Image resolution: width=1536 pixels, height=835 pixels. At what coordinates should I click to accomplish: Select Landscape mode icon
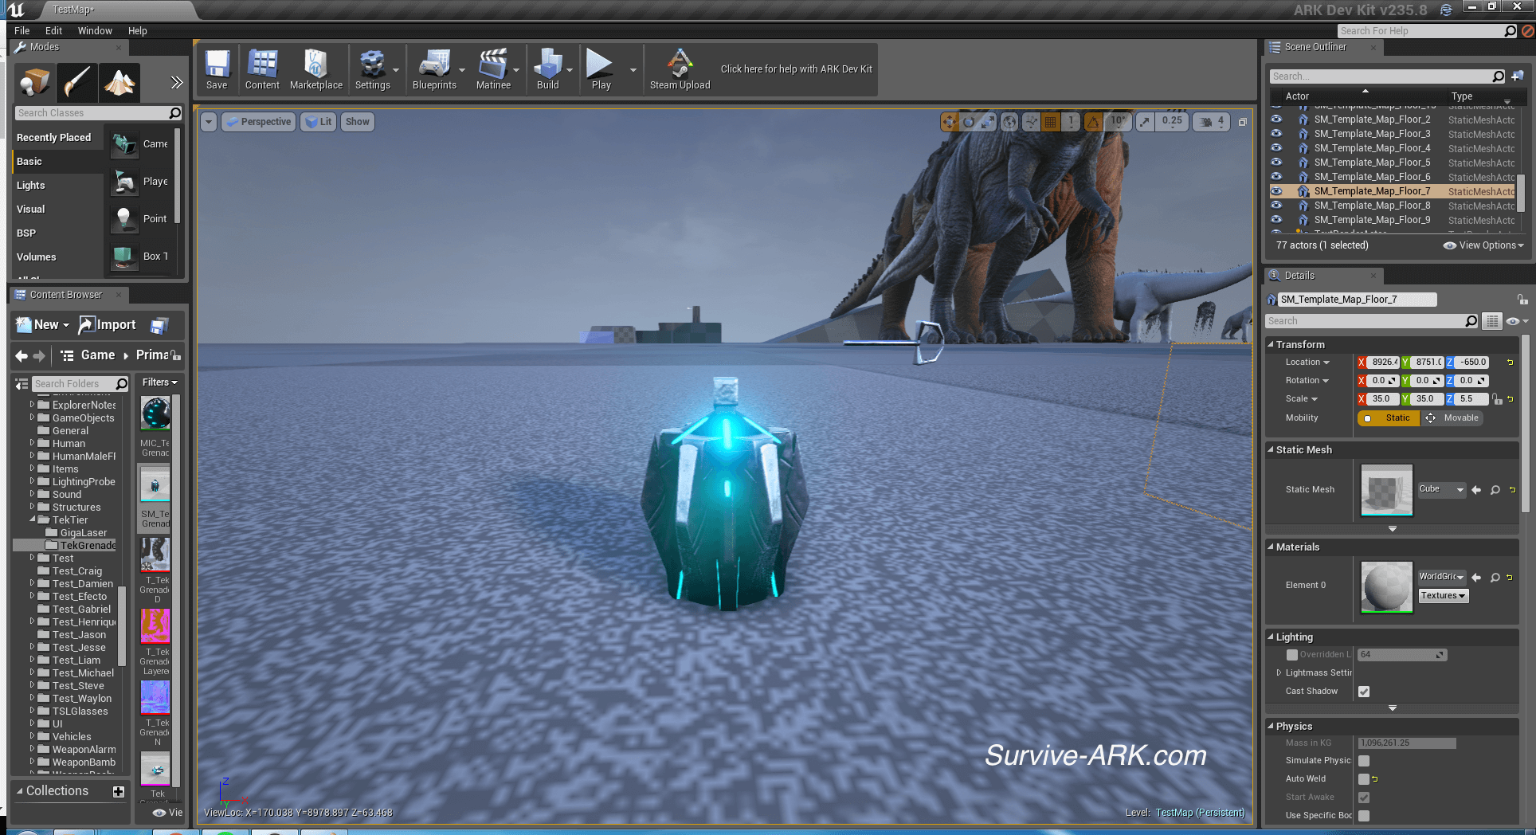coord(120,83)
